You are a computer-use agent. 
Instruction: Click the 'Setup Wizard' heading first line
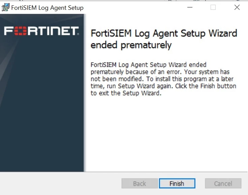pos(164,33)
